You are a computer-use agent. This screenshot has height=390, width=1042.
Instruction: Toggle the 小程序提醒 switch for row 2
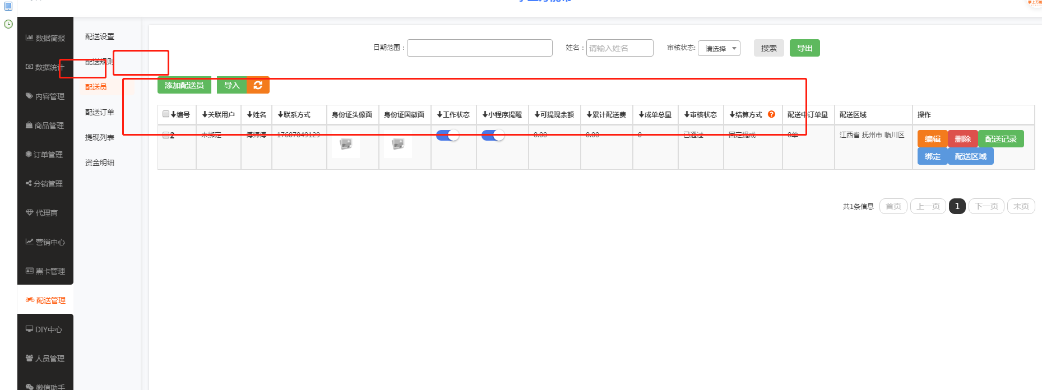493,135
